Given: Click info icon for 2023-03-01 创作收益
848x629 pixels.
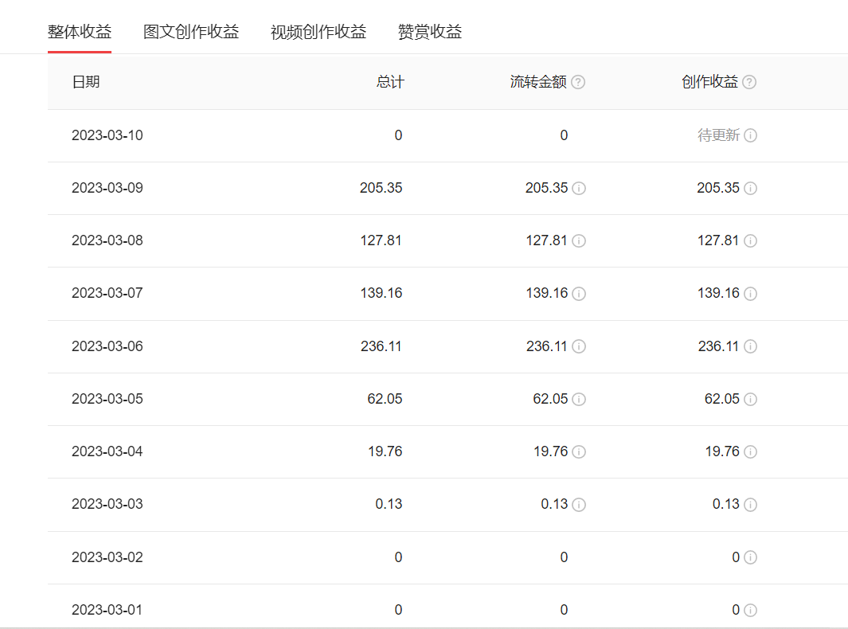Looking at the screenshot, I should (x=750, y=611).
